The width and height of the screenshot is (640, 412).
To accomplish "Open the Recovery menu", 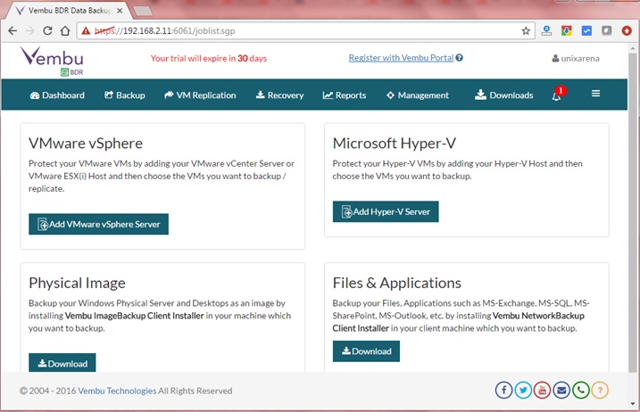I will (279, 95).
